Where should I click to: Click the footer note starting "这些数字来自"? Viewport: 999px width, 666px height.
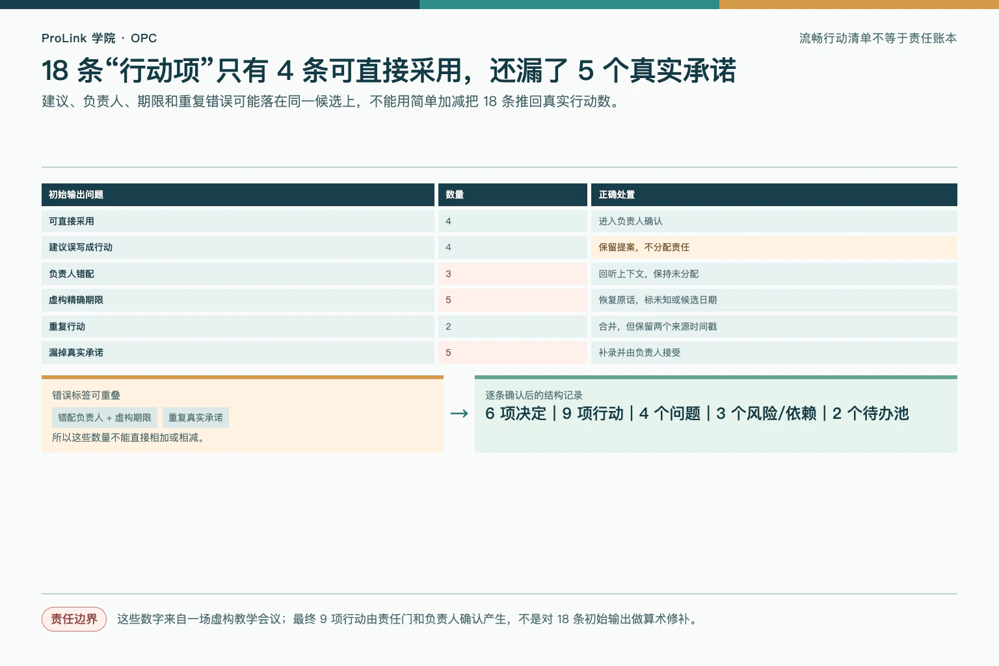[408, 619]
